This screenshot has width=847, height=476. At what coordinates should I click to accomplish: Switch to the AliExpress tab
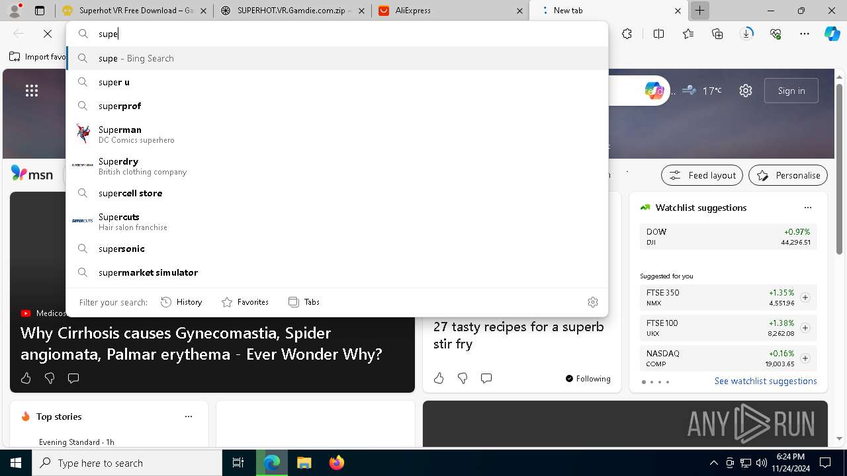[x=450, y=11]
